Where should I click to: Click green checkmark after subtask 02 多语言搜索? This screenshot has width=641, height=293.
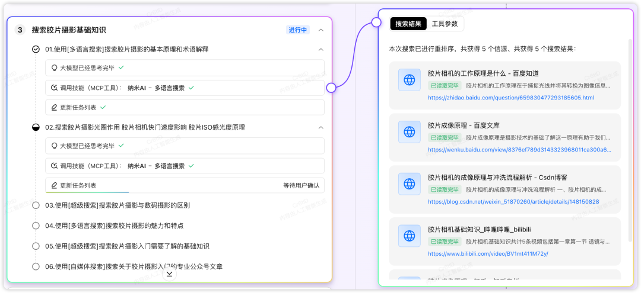pyautogui.click(x=191, y=166)
